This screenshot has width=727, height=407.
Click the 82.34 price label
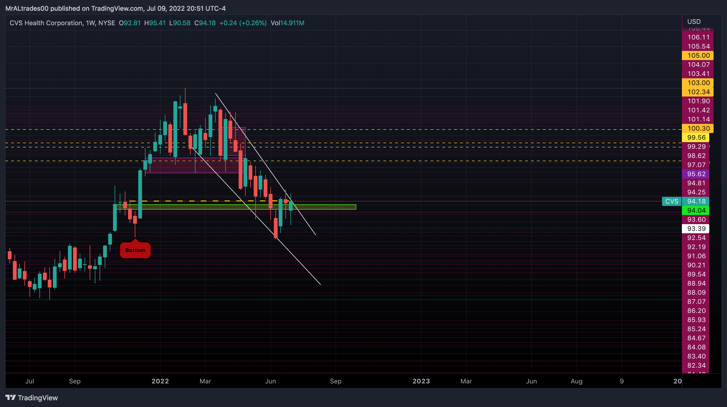click(696, 365)
